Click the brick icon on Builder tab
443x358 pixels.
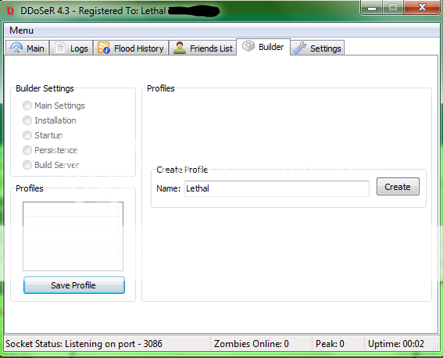[248, 46]
